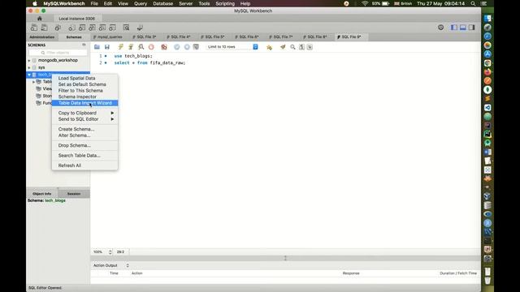Viewport: 520px width, 292px height.
Task: Toggle invisible characters display
Action: 301,47
